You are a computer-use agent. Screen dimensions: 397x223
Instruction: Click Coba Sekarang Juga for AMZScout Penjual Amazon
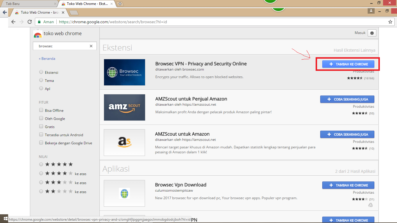(347, 99)
